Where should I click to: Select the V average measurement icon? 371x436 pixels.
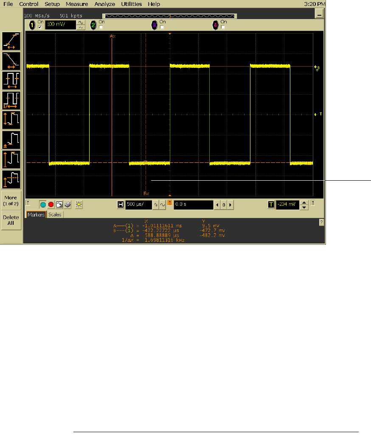coord(11,179)
